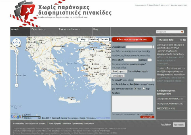Click the Athens city marker on the map
This screenshot has height=135, width=191.
60,74
